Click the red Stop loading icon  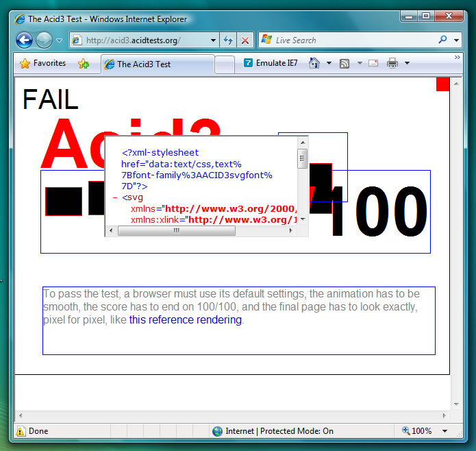click(245, 40)
